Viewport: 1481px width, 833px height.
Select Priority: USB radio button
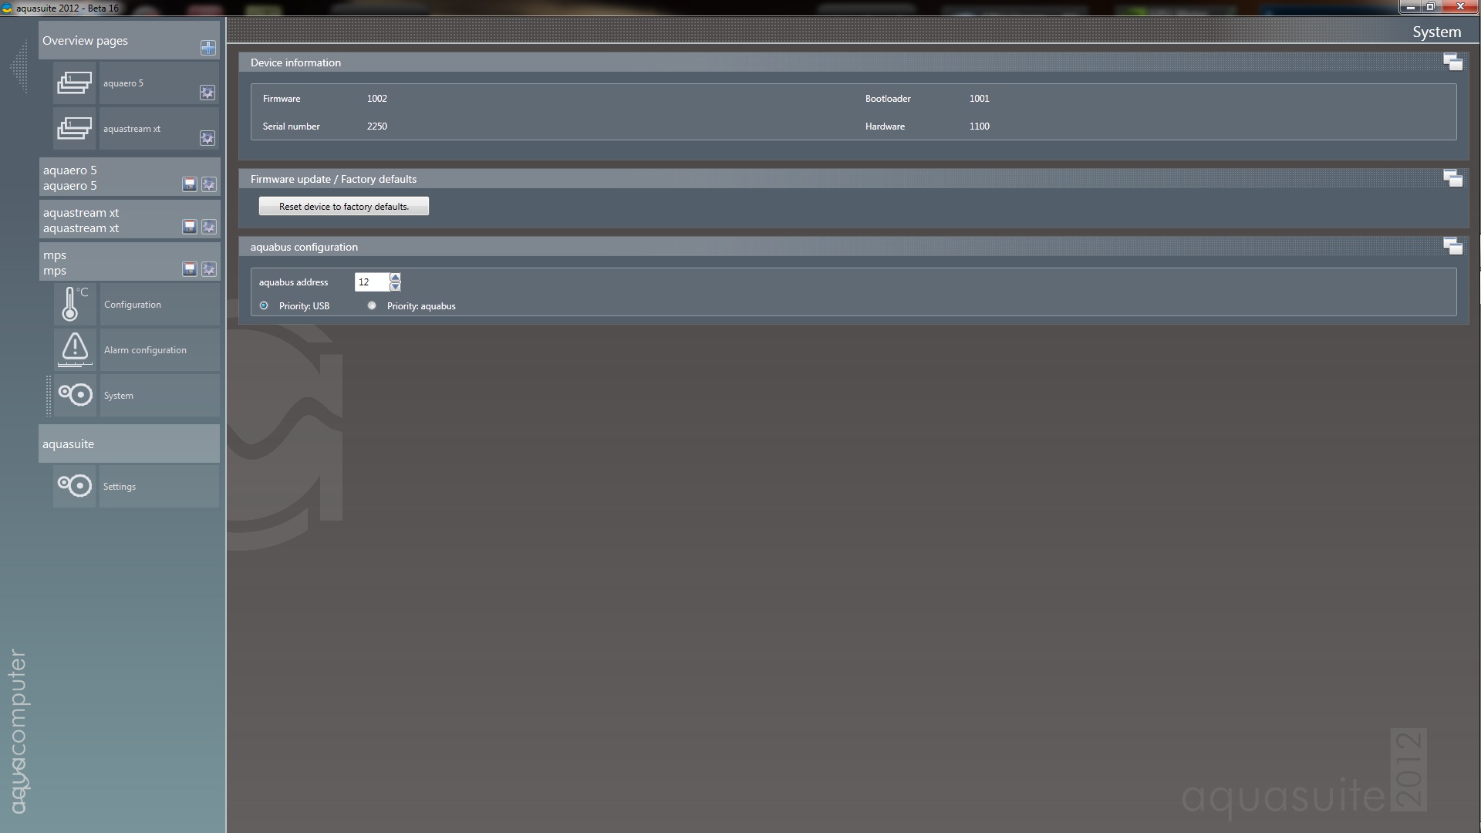click(x=265, y=306)
